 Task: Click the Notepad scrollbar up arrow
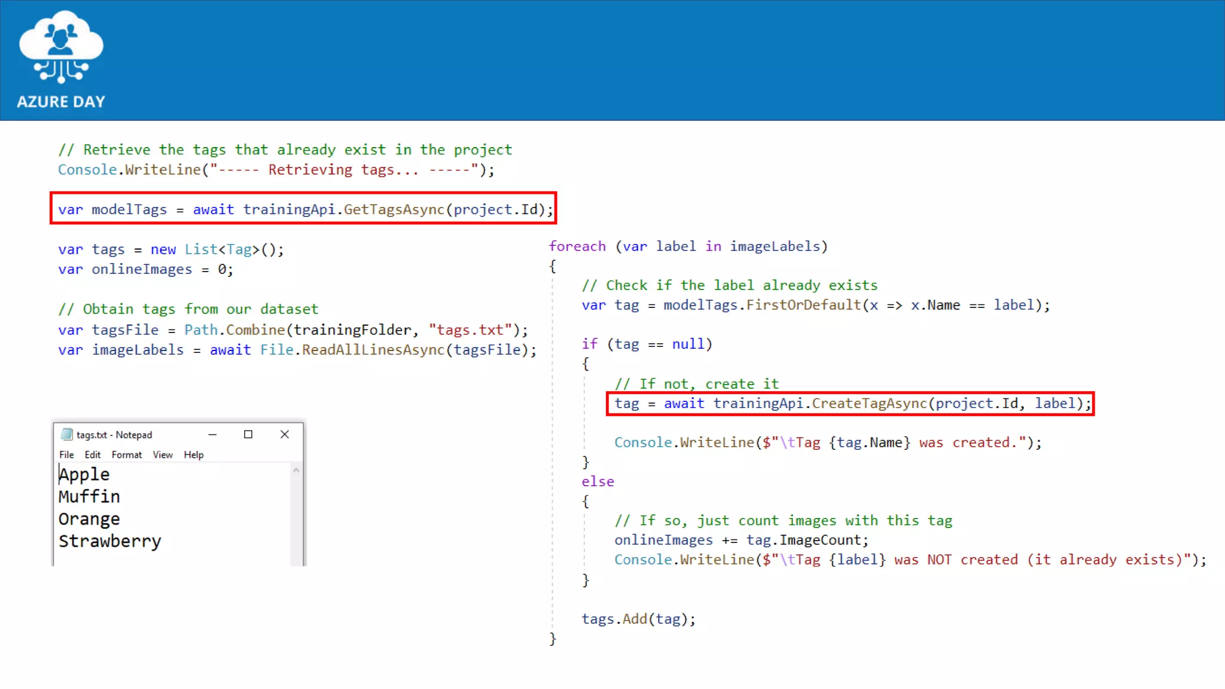click(296, 471)
